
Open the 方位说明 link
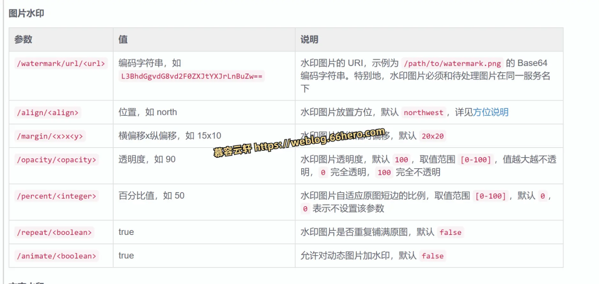pyautogui.click(x=491, y=112)
